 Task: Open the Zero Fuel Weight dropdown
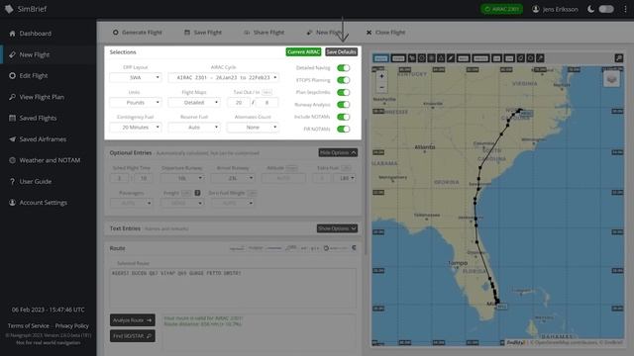(x=233, y=203)
